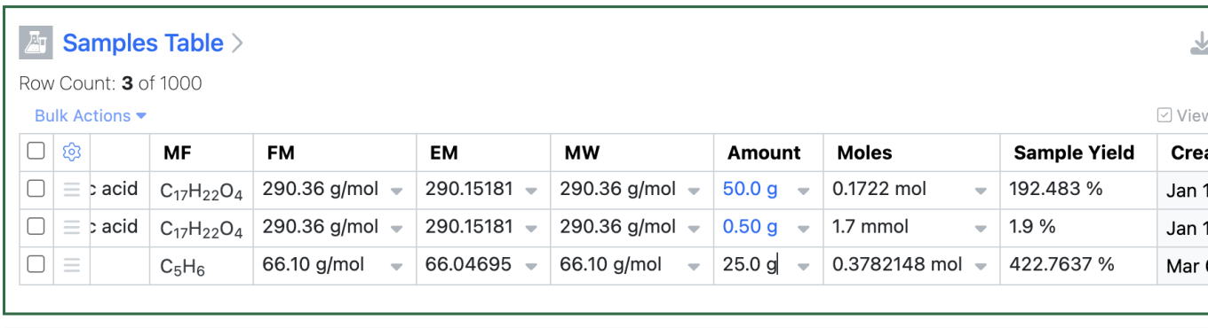This screenshot has height=328, width=1208.
Task: Toggle the View checkbox at right
Action: (1164, 115)
